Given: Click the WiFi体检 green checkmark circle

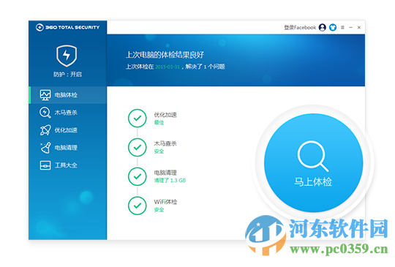Looking at the screenshot, I should coord(138,206).
